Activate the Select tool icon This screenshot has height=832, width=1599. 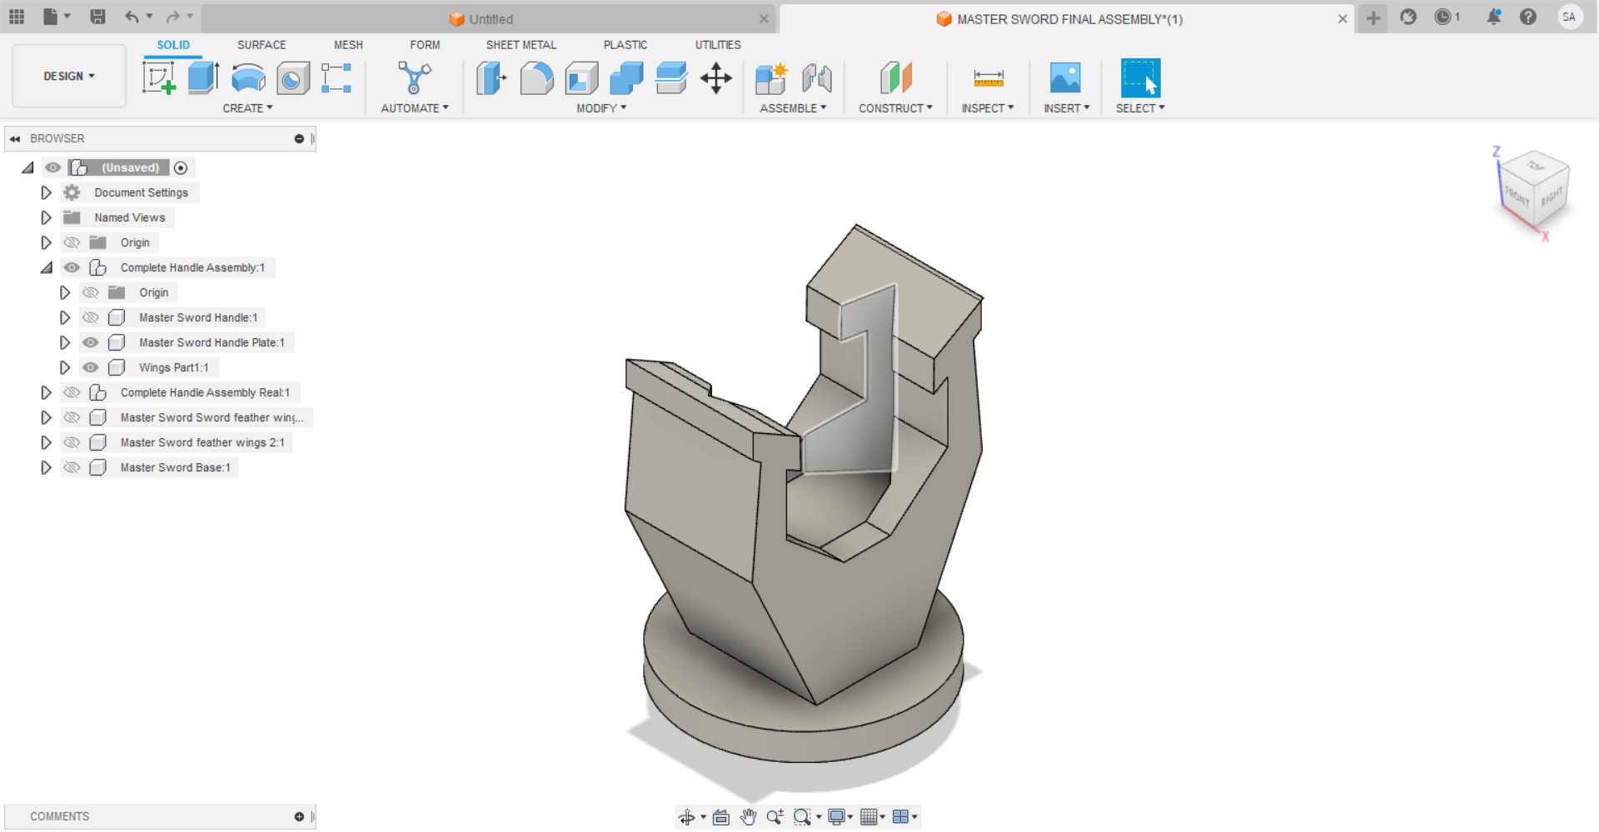click(x=1140, y=78)
